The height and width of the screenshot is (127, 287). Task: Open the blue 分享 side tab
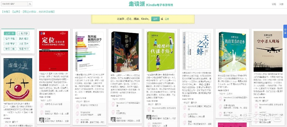click(285, 31)
